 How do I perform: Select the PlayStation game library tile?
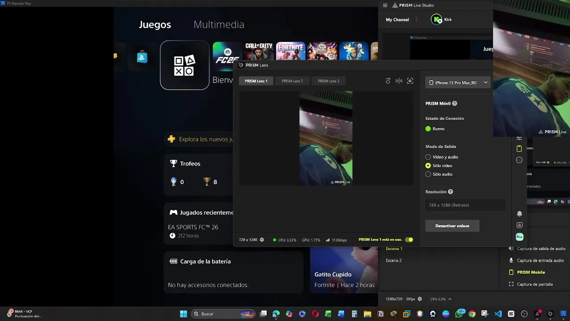185,65
